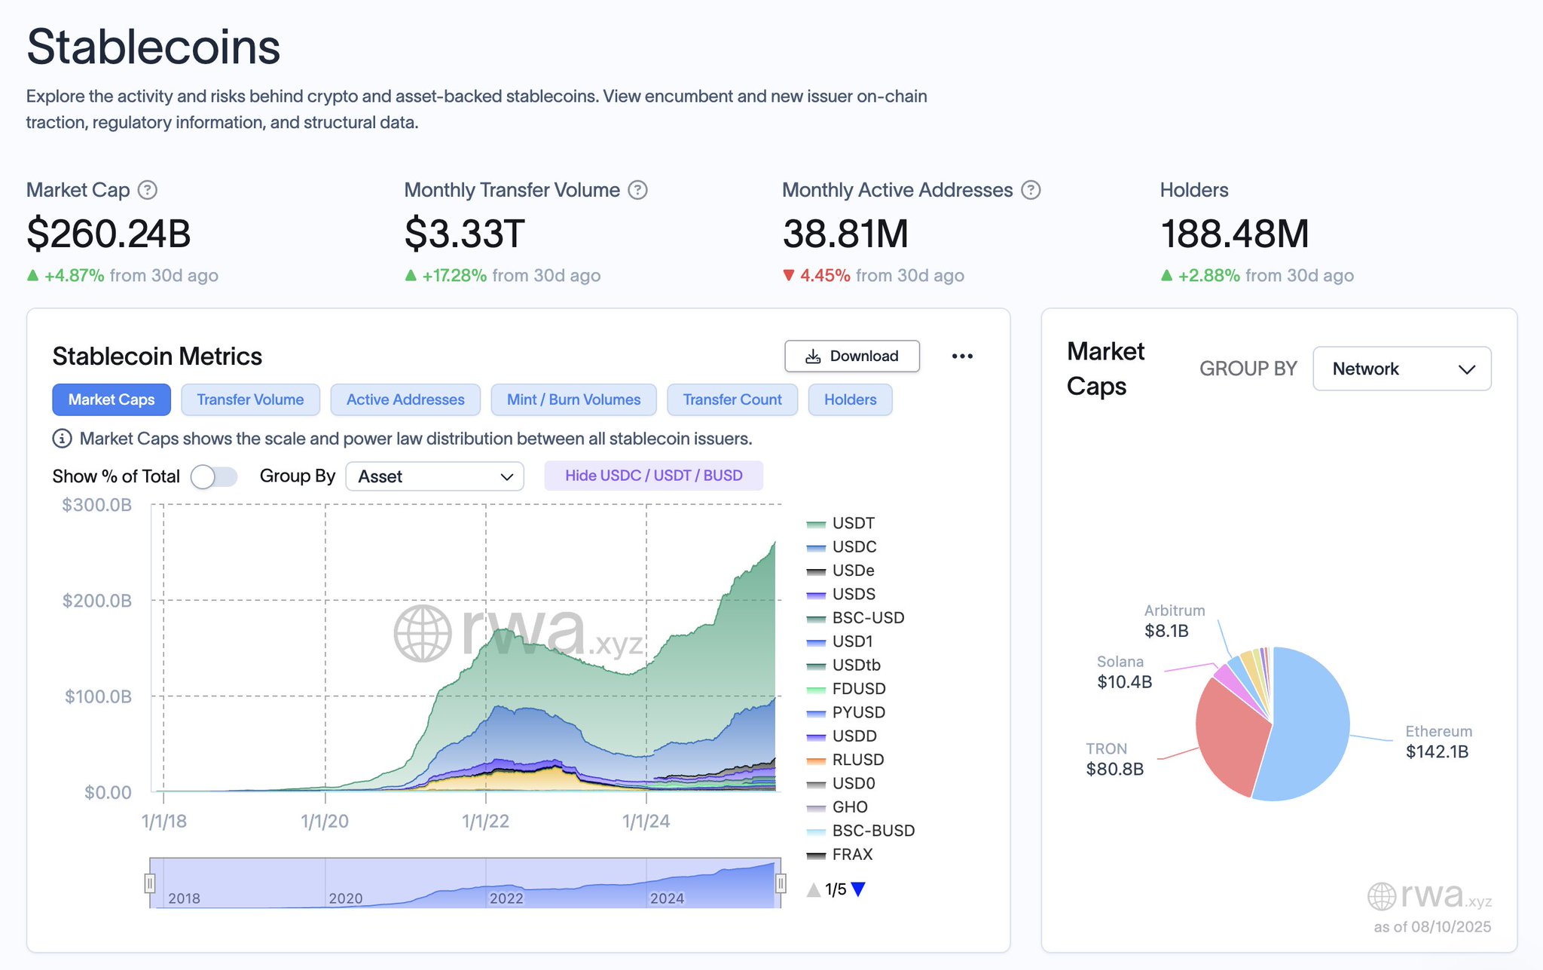Open the Mint / Burn Volumes tab
This screenshot has width=1543, height=970.
click(573, 399)
